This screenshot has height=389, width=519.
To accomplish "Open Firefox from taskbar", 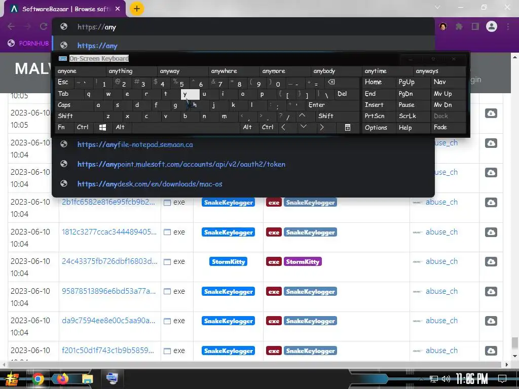I will pos(62,379).
